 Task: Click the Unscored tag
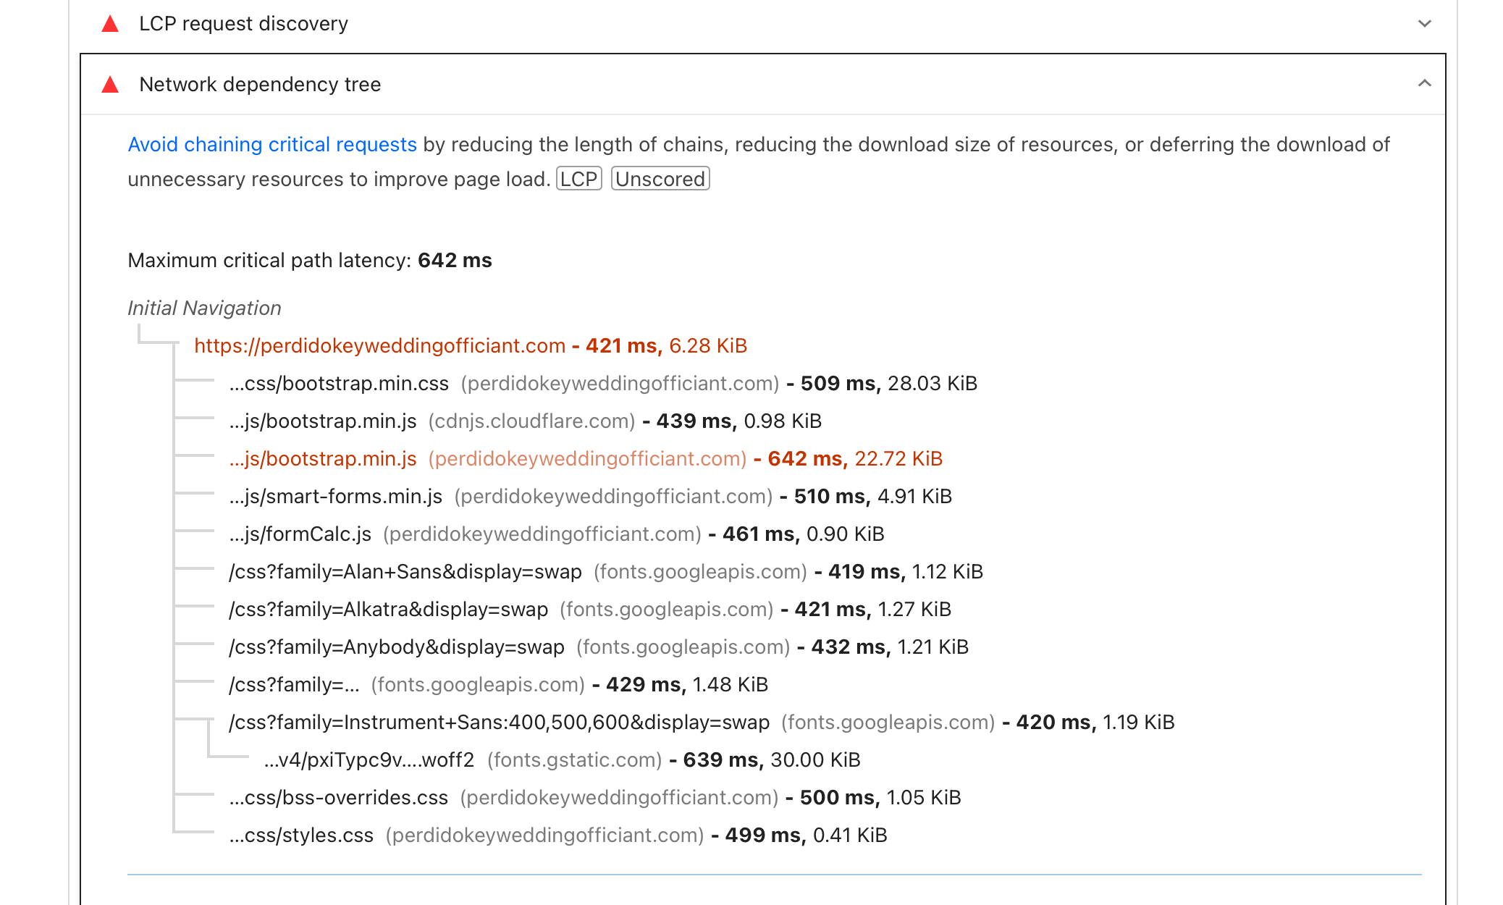[x=660, y=179]
